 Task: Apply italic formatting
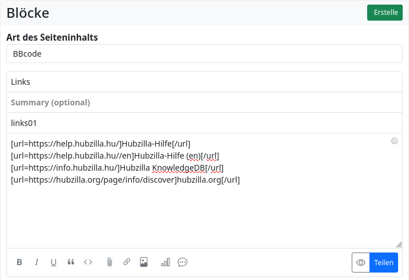(37, 262)
